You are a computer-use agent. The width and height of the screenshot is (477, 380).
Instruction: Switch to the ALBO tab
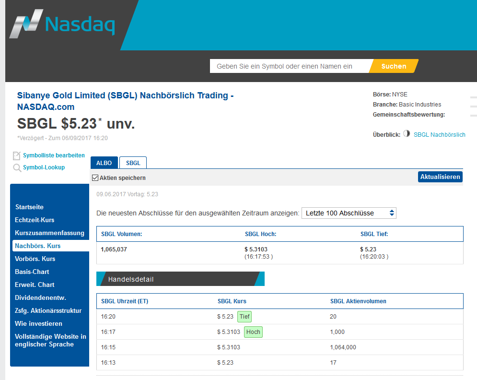104,163
